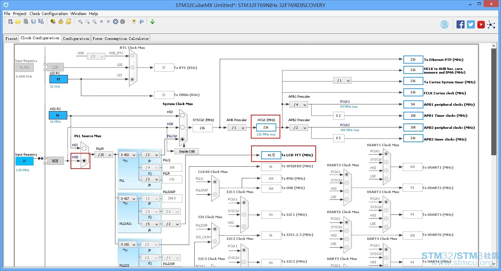Click the greyed-out document icon beside the folder
Image resolution: width=501 pixels, height=271 pixels.
(26, 22)
